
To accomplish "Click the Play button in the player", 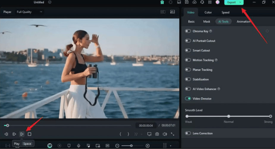I will 22,134.
